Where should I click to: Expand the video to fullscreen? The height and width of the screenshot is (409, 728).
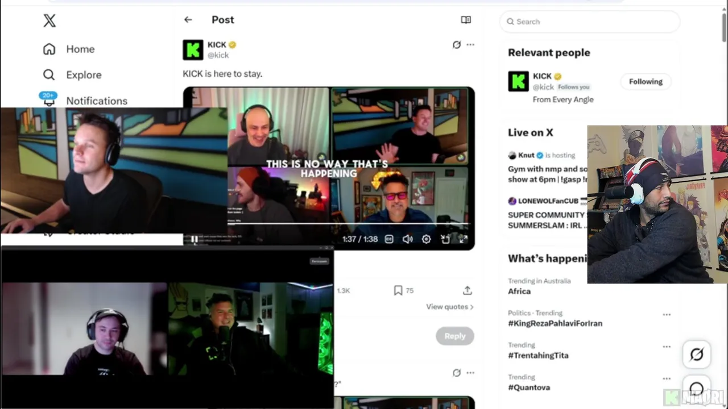(463, 239)
